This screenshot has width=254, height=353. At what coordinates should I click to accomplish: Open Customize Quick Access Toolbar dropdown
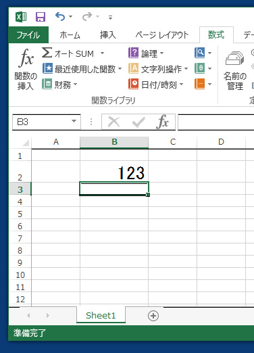click(x=110, y=18)
